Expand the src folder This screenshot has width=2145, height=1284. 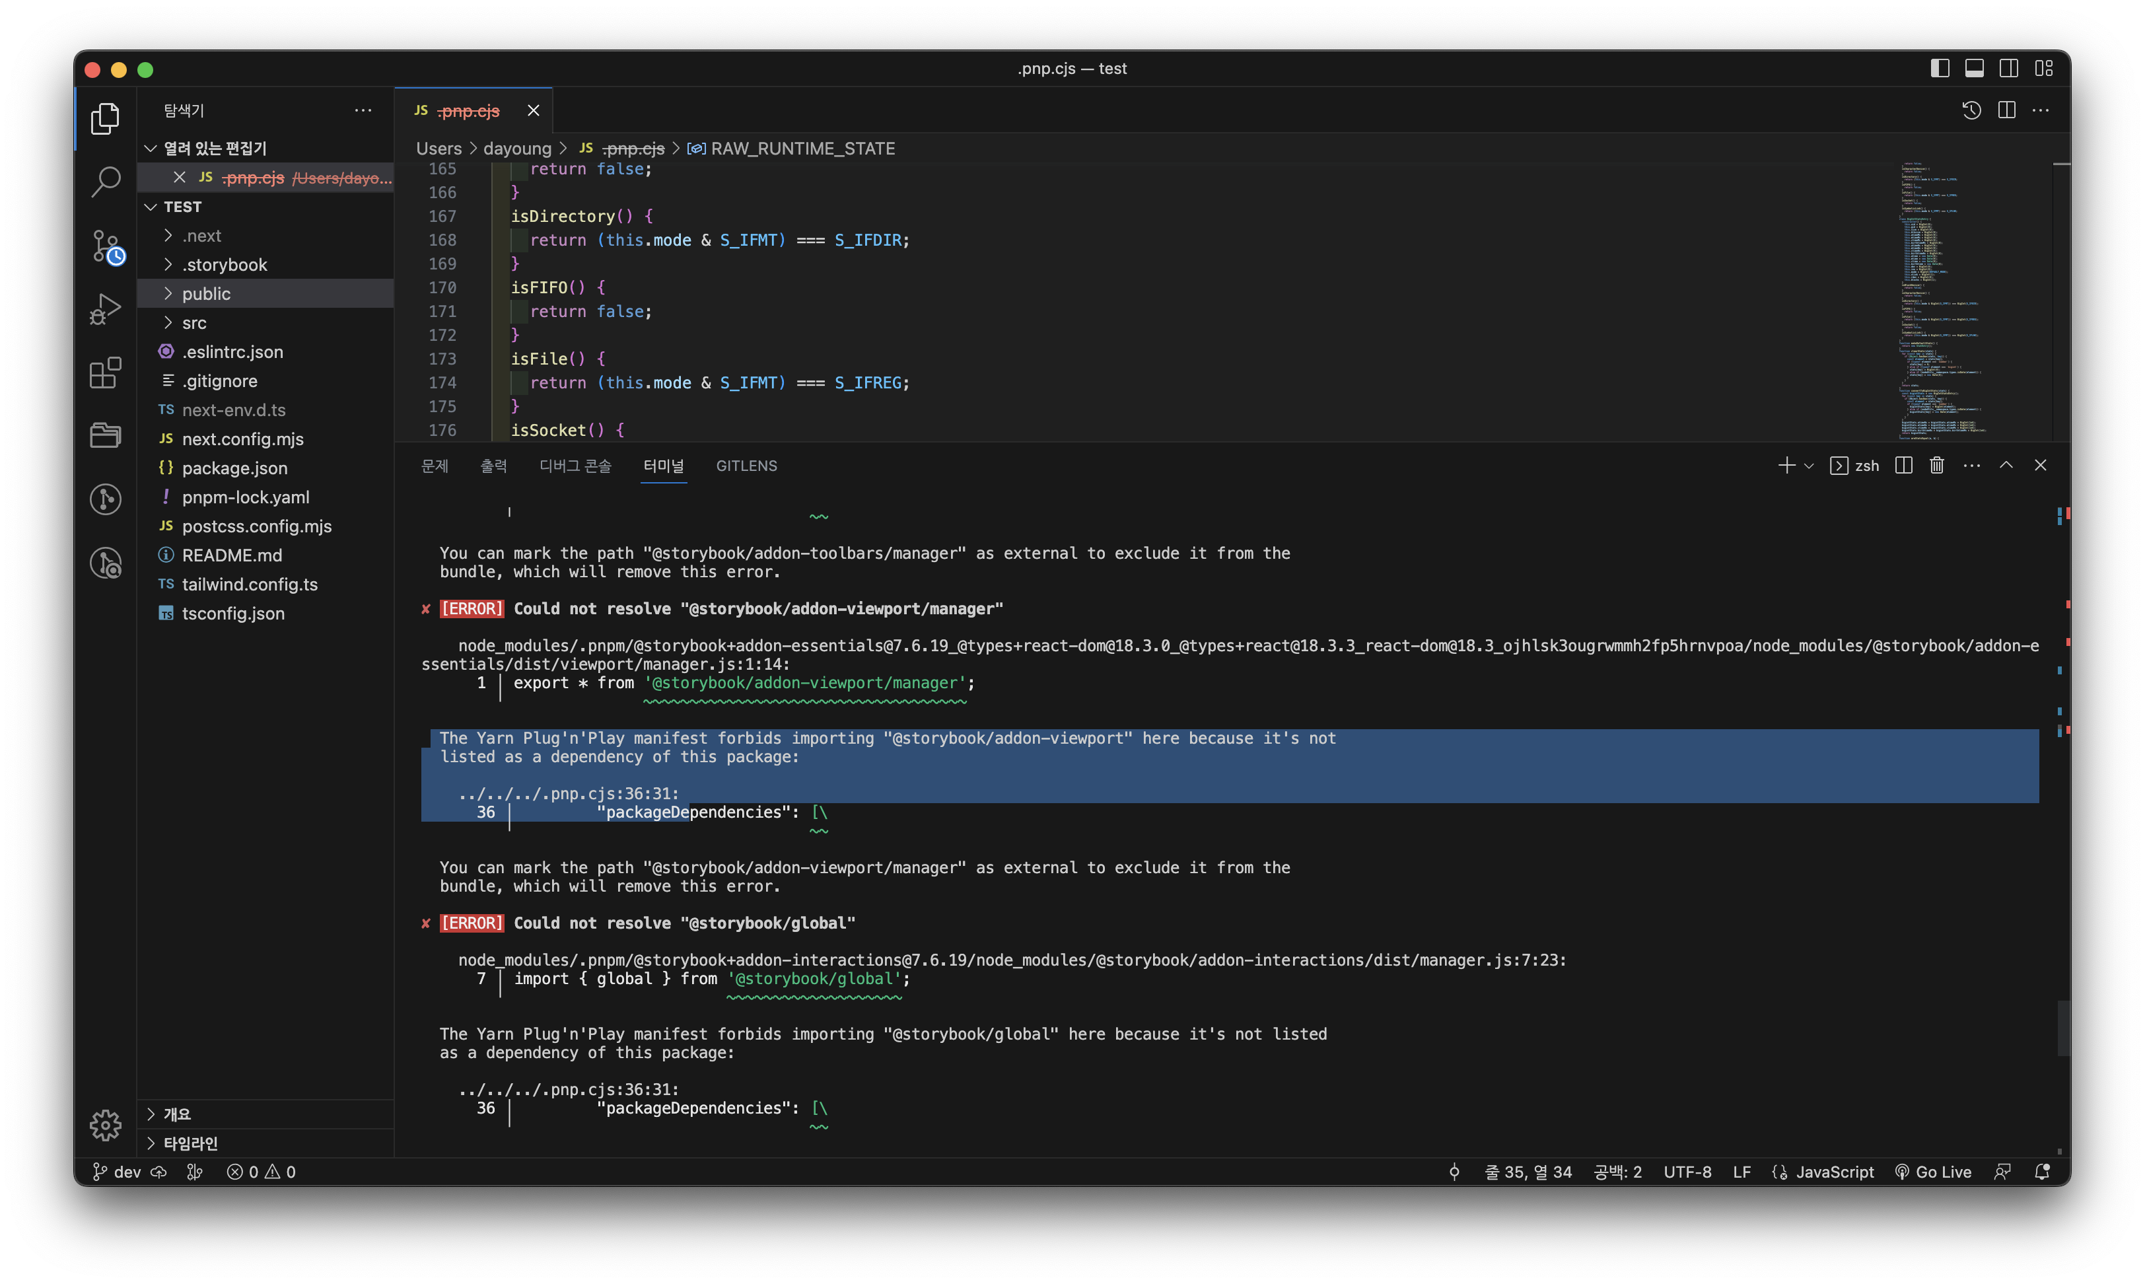click(x=193, y=323)
